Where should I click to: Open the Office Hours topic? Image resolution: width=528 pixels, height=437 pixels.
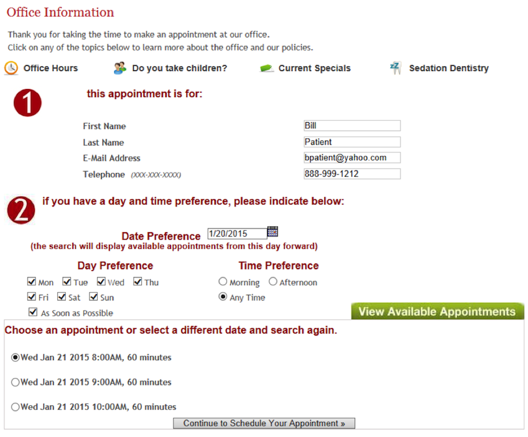pyautogui.click(x=50, y=68)
